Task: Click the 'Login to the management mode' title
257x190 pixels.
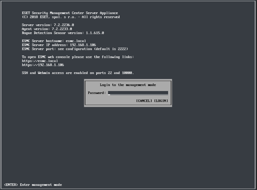Action: (128, 85)
